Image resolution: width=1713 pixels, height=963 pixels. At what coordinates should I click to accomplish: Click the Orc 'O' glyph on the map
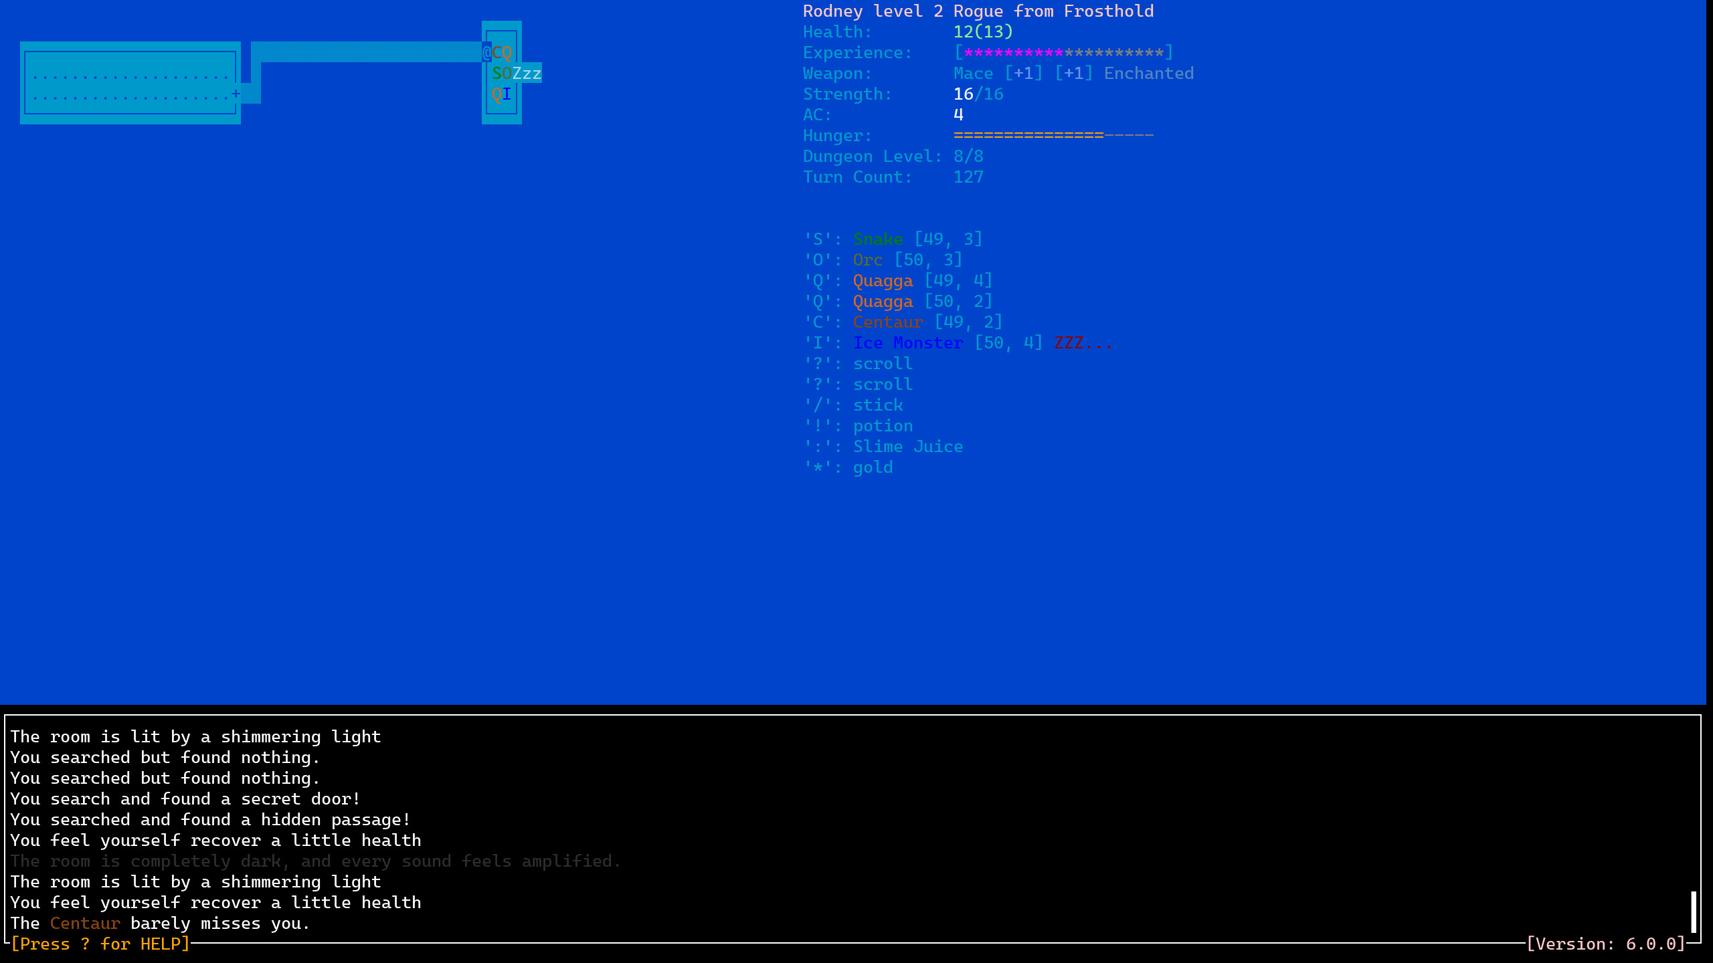[x=505, y=74]
